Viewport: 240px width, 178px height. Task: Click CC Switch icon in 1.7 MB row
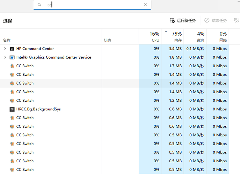12,66
